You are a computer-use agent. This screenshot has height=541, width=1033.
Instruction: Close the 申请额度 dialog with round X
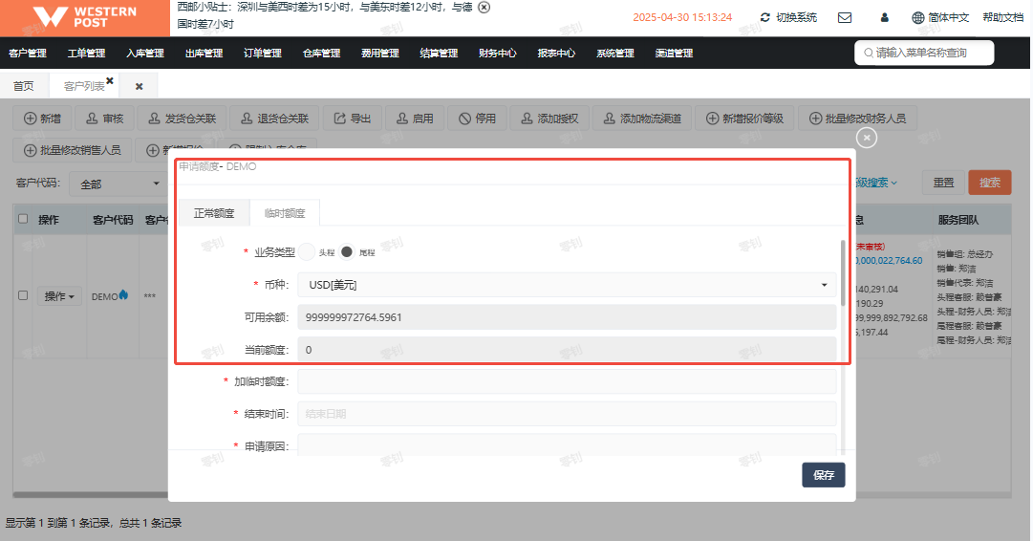click(x=867, y=138)
